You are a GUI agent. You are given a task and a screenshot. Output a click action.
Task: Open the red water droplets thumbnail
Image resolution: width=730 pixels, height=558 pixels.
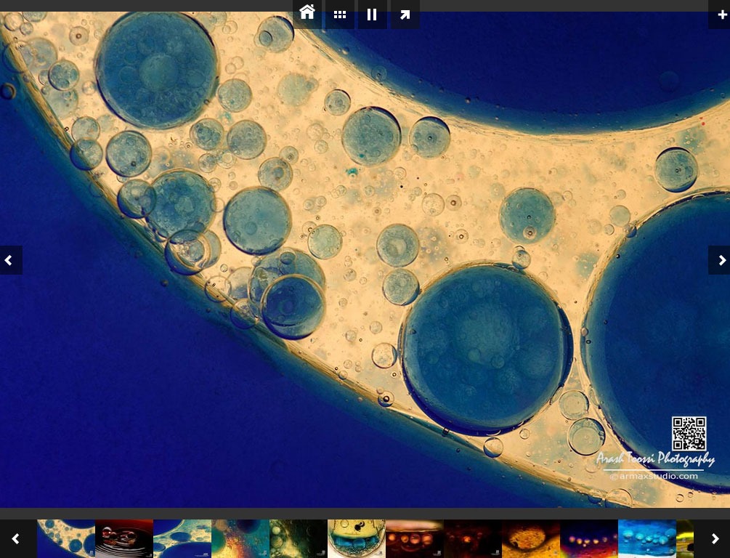coord(123,538)
